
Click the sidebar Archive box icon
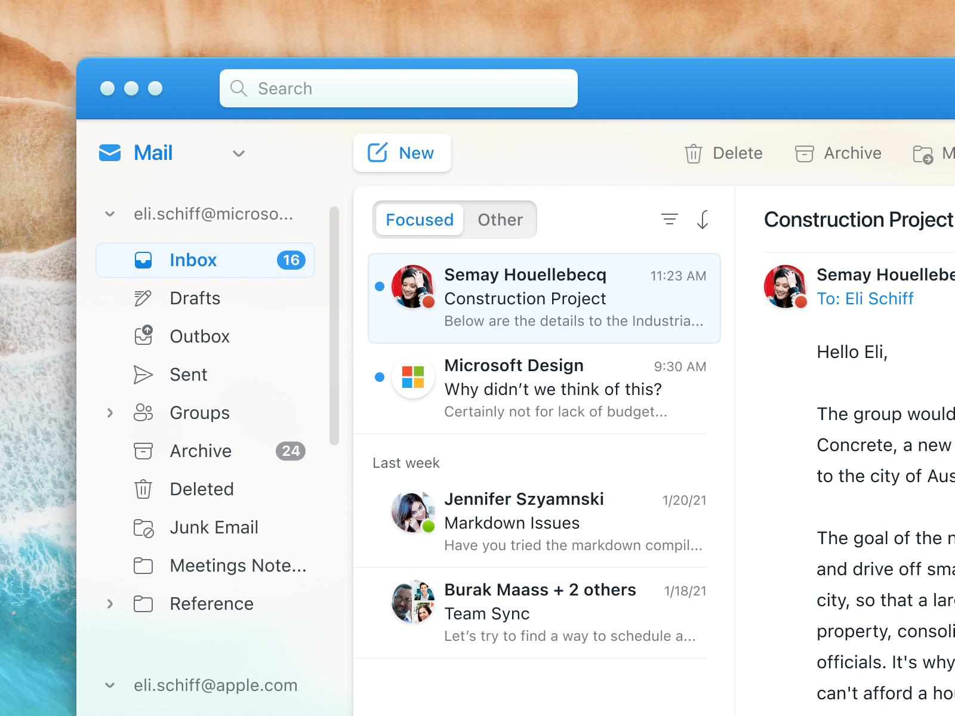(x=143, y=451)
